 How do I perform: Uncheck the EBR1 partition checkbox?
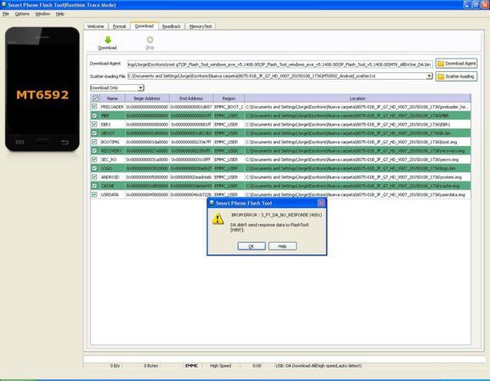[94, 124]
